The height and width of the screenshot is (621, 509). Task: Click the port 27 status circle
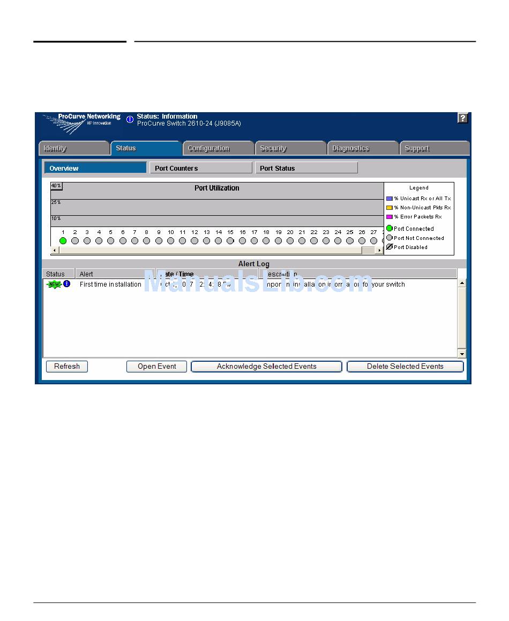coord(374,240)
